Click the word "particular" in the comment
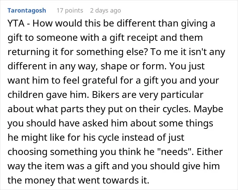Viewport: 238px width, 190px height. pos(182,95)
